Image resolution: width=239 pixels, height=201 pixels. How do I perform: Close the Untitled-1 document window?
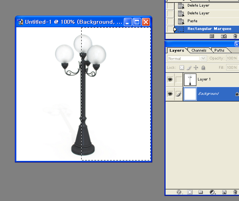146,22
